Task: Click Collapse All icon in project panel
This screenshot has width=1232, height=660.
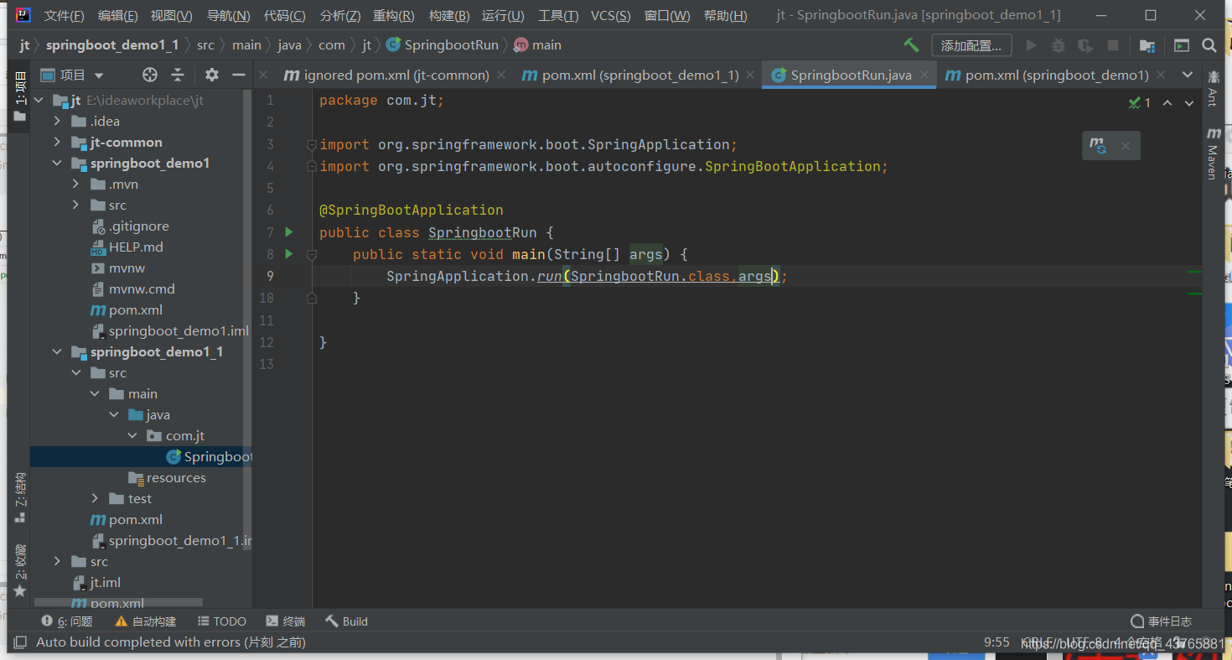Action: (x=178, y=75)
